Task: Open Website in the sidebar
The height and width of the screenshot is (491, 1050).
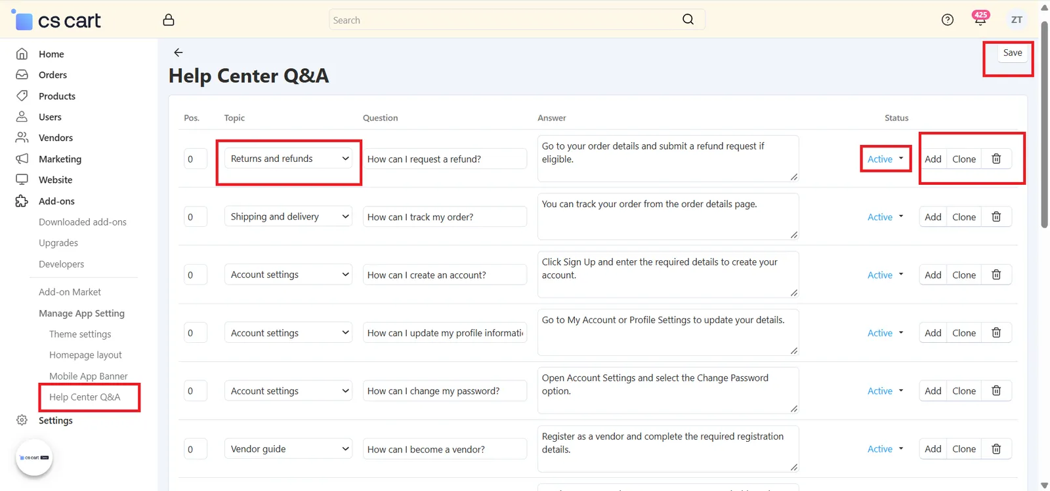Action: [56, 180]
